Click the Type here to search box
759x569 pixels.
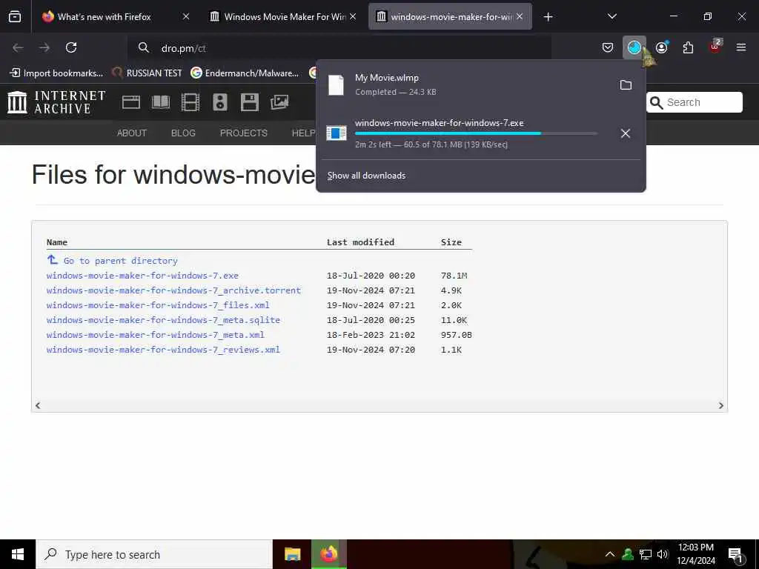[154, 554]
